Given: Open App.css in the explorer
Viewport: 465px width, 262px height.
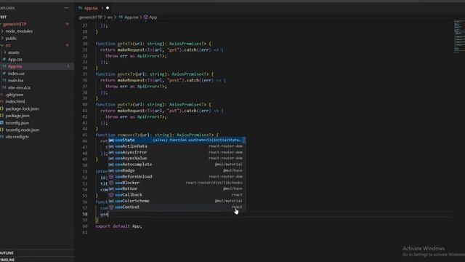Looking at the screenshot, I should click(15, 60).
